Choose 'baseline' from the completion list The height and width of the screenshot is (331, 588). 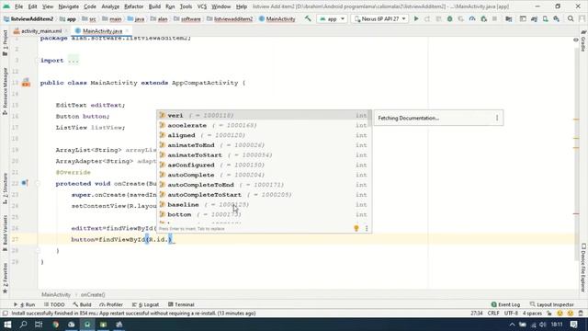(264, 204)
